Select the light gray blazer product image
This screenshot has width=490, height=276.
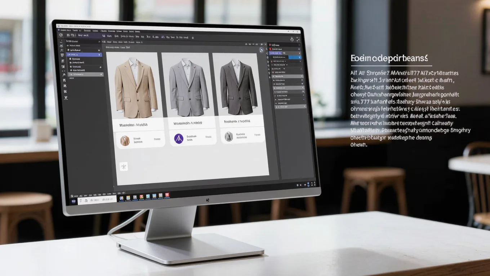pyautogui.click(x=189, y=85)
